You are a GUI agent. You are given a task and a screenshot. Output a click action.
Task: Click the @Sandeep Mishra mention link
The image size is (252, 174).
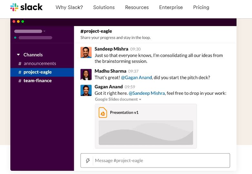(x=147, y=93)
